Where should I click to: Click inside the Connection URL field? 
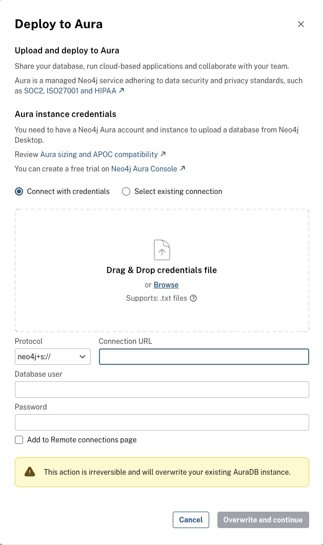click(x=204, y=356)
